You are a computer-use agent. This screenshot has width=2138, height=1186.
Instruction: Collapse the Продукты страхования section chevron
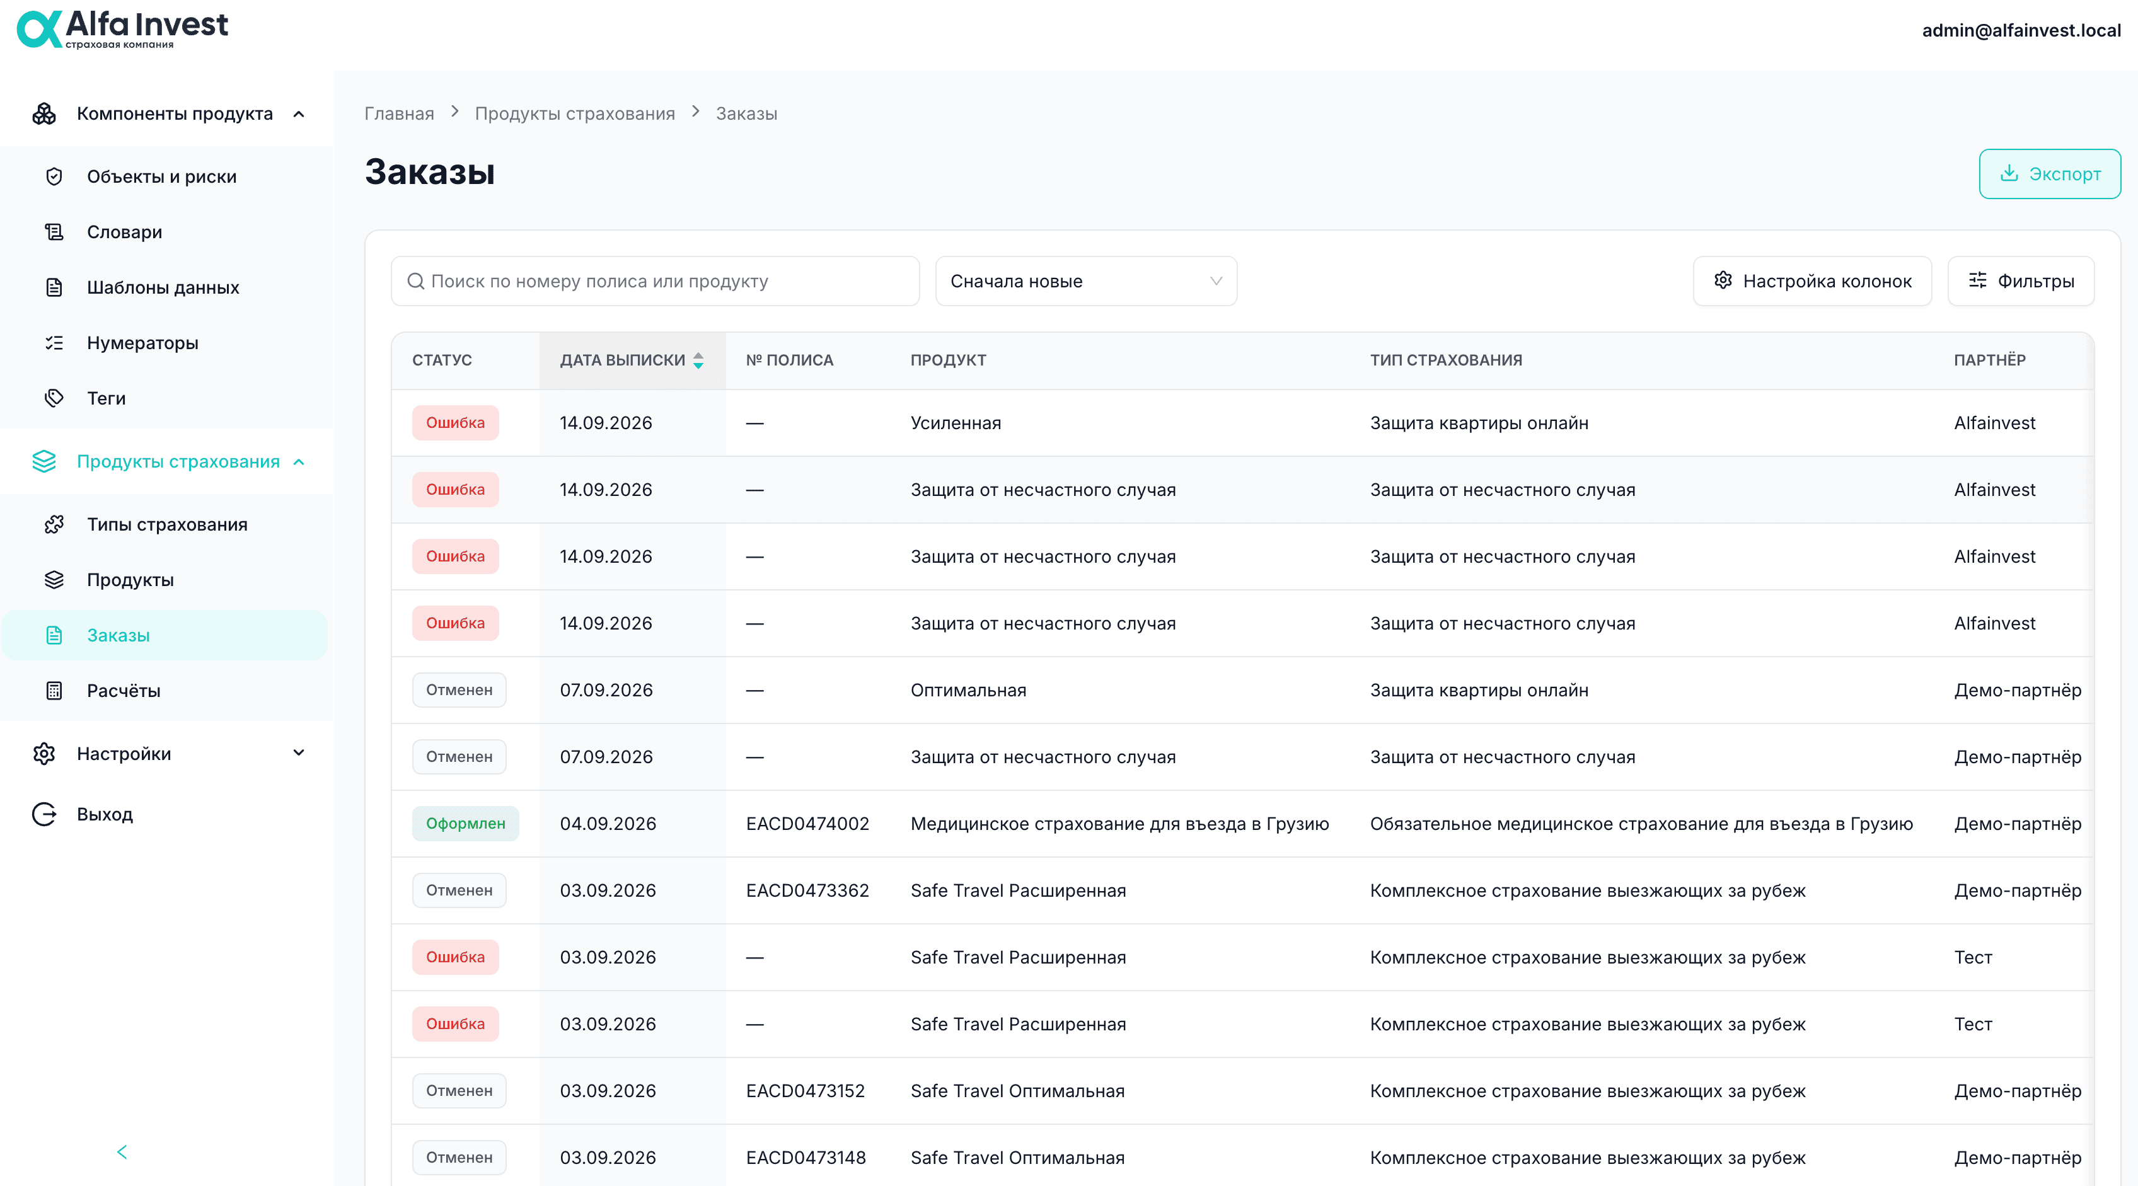tap(299, 461)
